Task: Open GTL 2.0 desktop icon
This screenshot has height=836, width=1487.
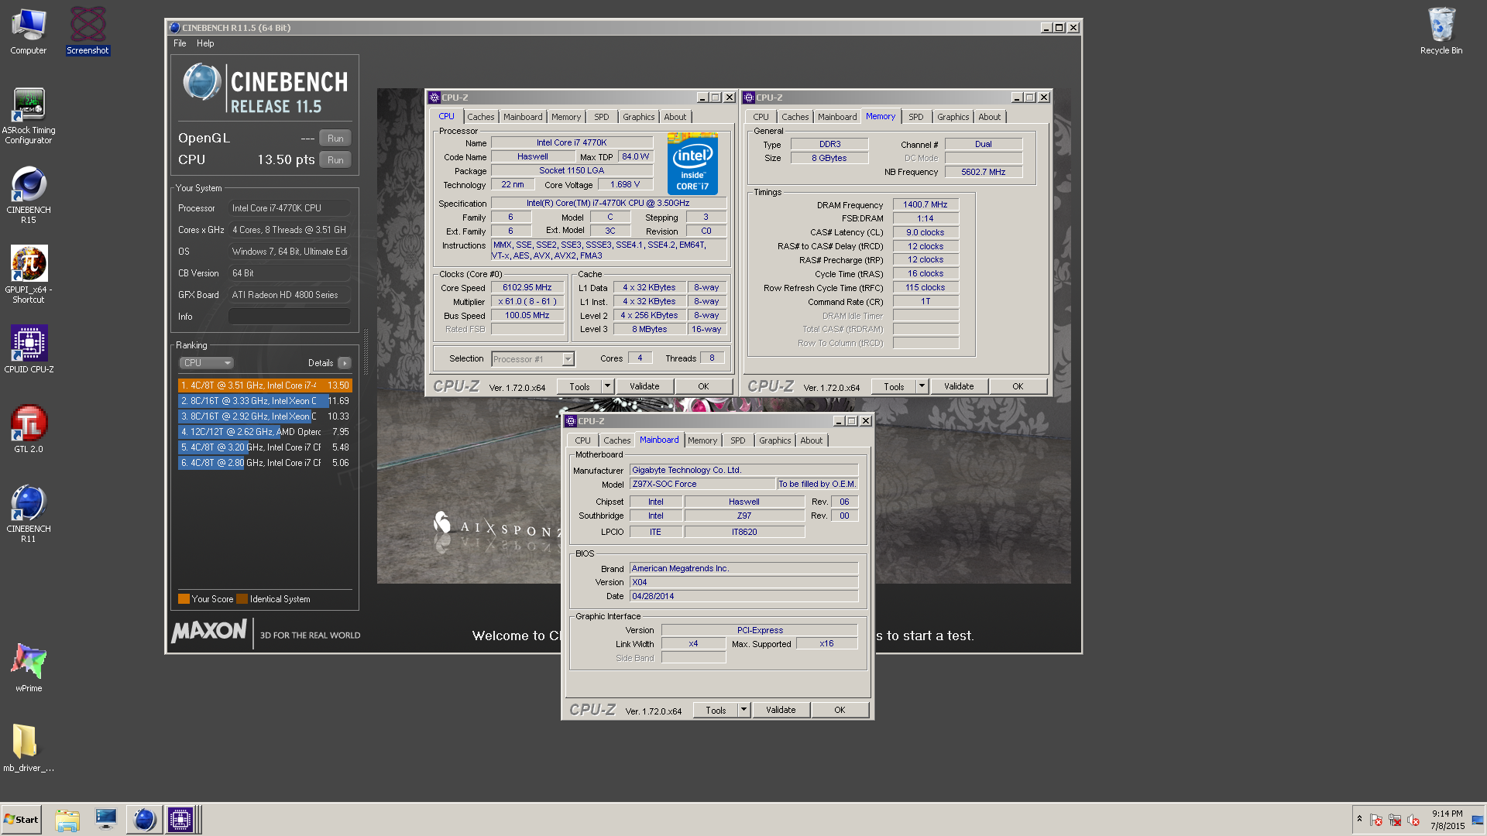Action: click(x=29, y=430)
